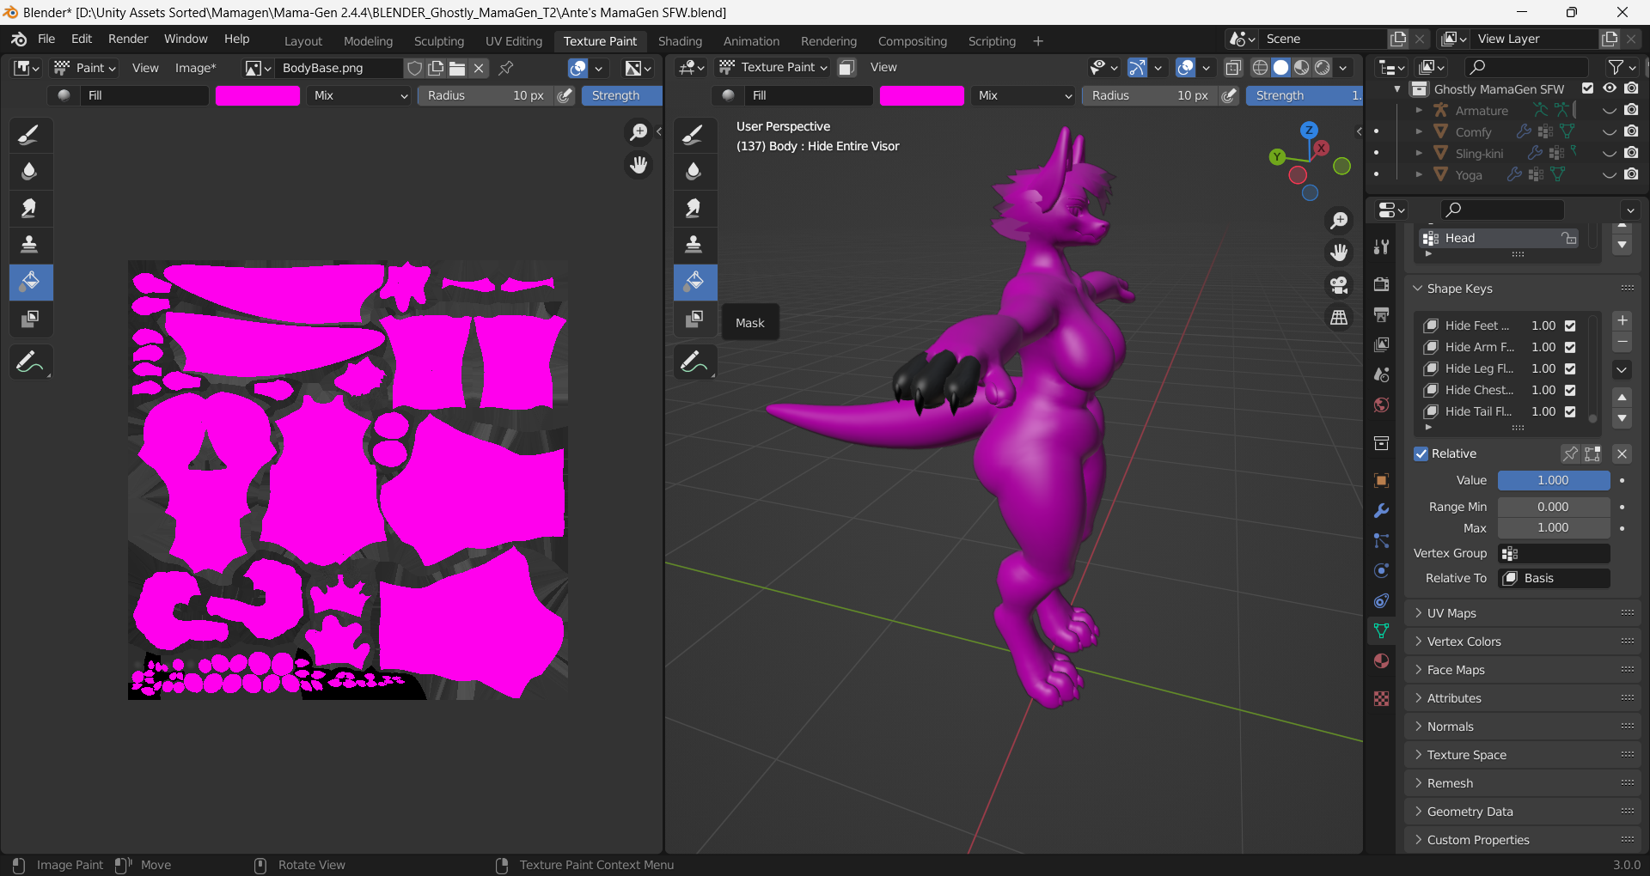Click the zoom icon in image editor
This screenshot has height=876, width=1650.
point(639,132)
